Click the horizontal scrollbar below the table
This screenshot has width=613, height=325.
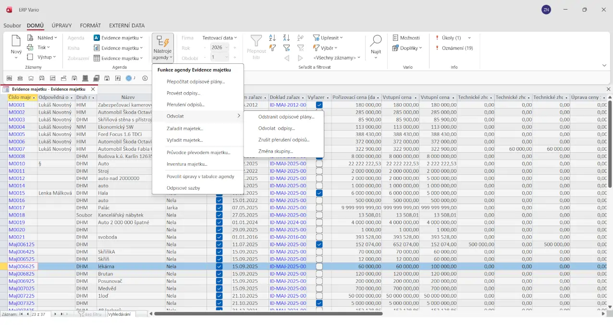click(x=268, y=314)
